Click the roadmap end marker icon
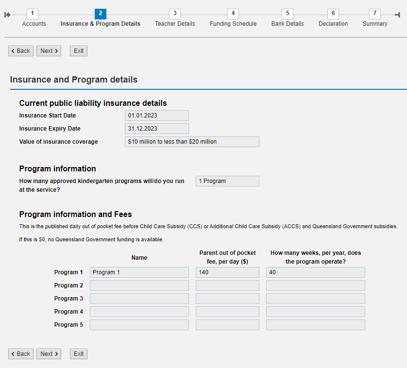The image size is (407, 368). pyautogui.click(x=397, y=15)
